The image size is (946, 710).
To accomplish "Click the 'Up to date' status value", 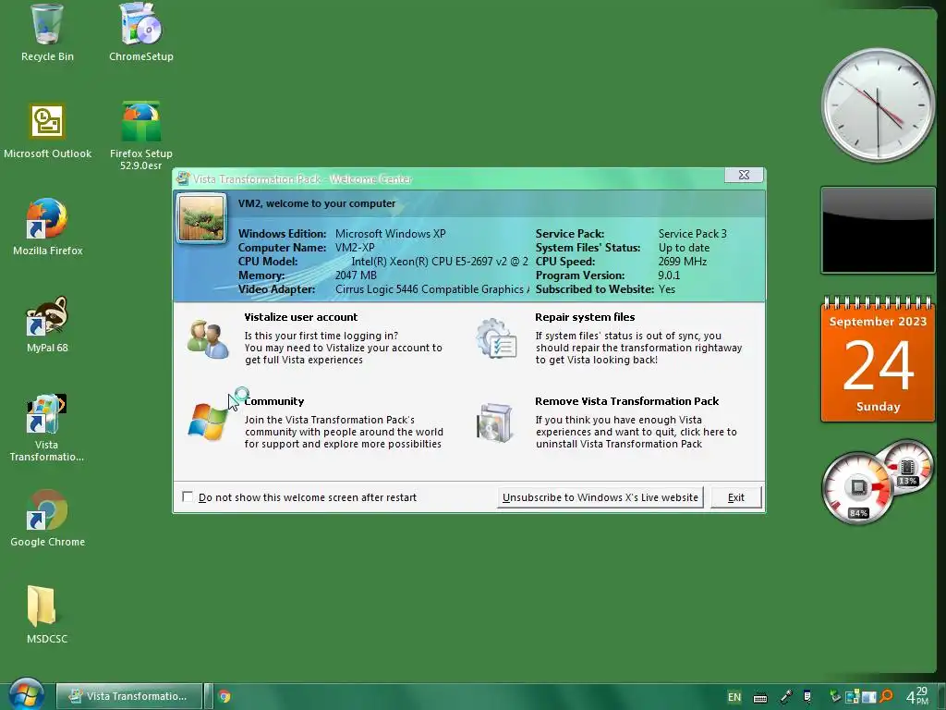I will point(685,248).
